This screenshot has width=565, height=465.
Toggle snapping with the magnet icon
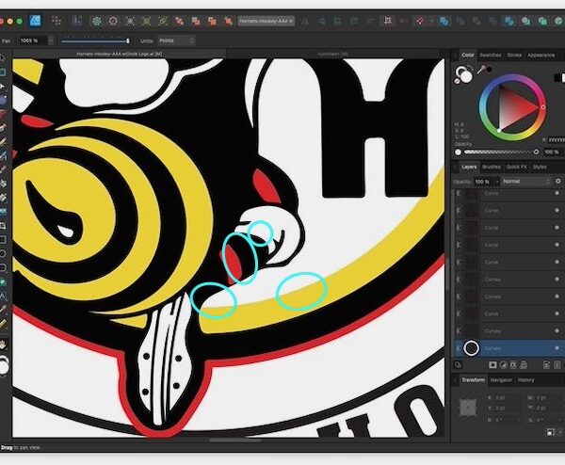[x=420, y=22]
